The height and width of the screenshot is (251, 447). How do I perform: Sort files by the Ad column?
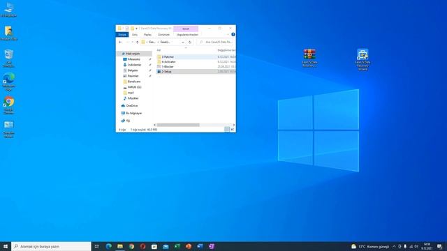(159, 50)
